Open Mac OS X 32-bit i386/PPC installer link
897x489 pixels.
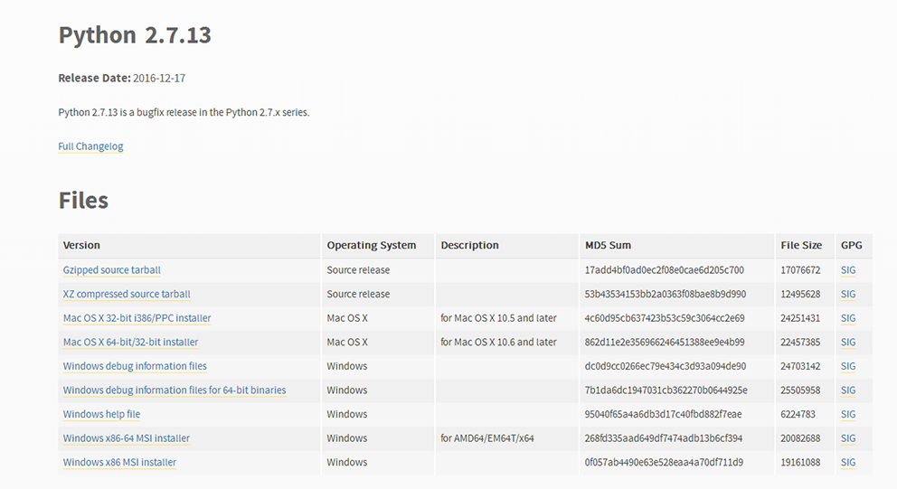point(137,318)
